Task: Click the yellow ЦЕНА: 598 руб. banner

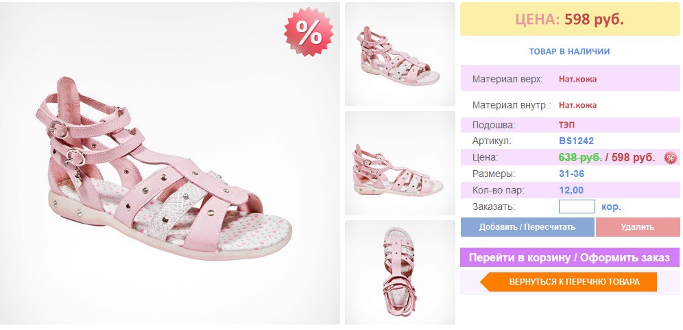Action: (x=570, y=19)
